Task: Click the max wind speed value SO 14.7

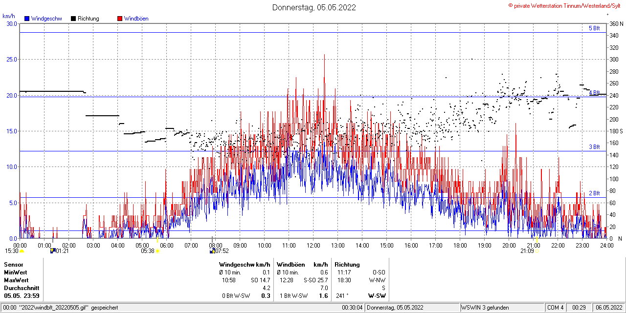Action: [x=261, y=280]
